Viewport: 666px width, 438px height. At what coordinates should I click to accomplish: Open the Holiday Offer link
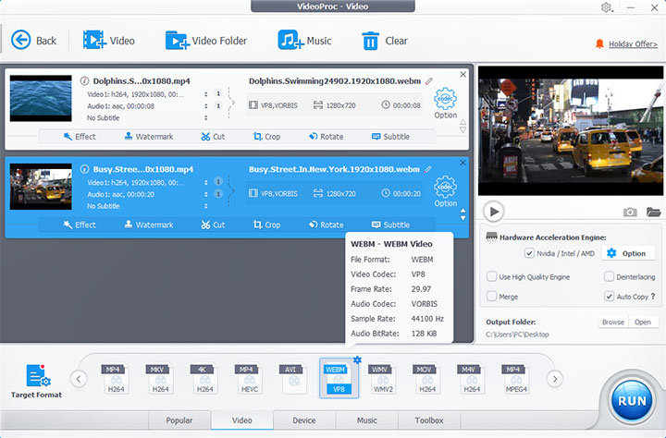pyautogui.click(x=633, y=44)
